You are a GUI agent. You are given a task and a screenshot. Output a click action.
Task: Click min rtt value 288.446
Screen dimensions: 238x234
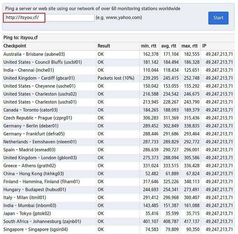(151, 134)
